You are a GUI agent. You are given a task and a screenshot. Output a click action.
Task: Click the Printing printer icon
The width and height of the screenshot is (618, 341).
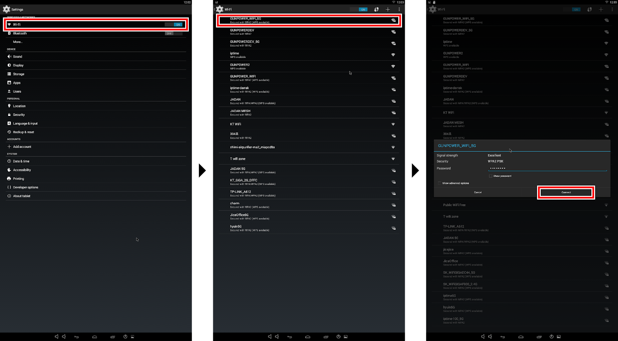pyautogui.click(x=9, y=178)
